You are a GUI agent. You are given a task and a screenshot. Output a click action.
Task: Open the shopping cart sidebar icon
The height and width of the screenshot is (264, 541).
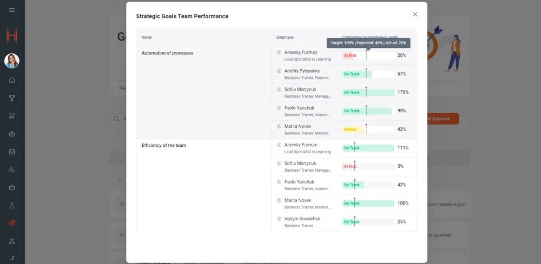pyautogui.click(x=12, y=116)
